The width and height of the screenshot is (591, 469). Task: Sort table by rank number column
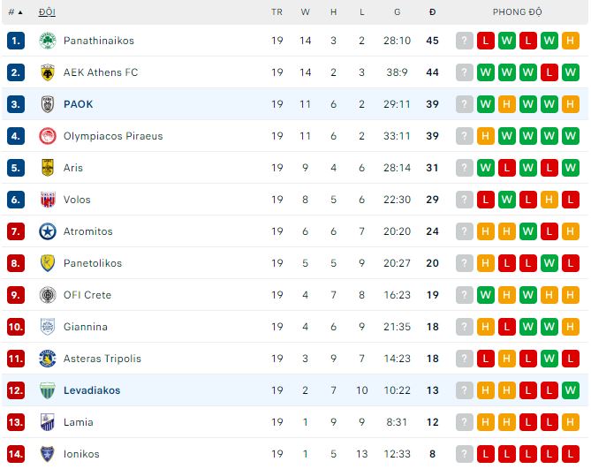pyautogui.click(x=15, y=12)
